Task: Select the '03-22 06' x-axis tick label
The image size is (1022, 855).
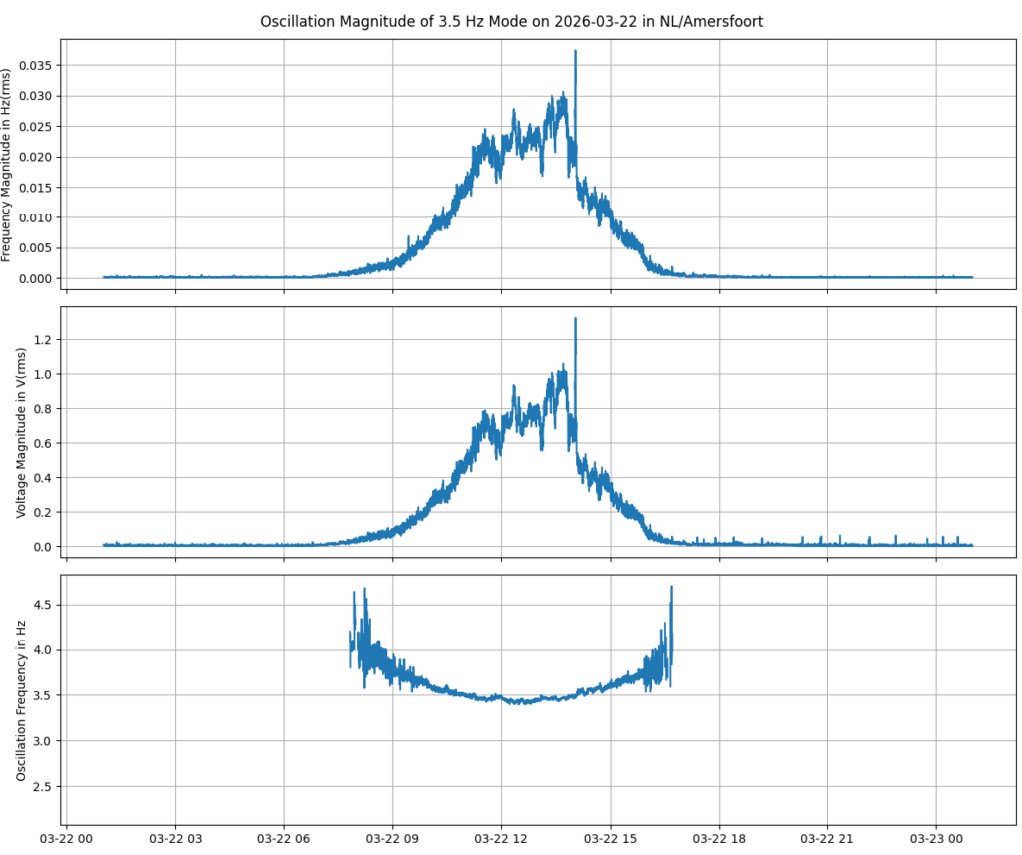Action: click(283, 840)
